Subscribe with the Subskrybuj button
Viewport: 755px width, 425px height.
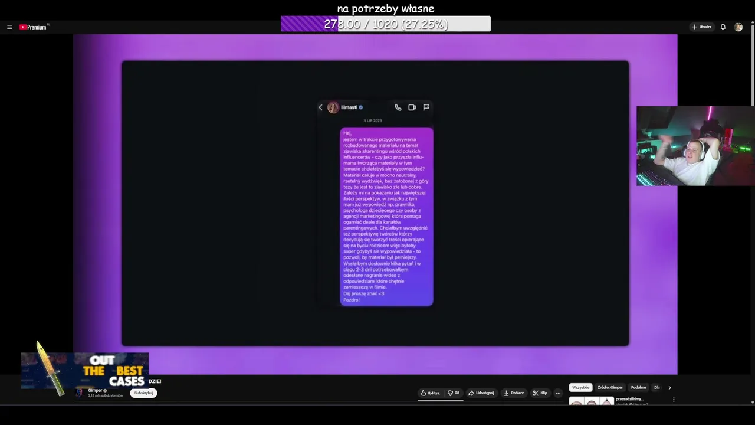[x=143, y=393]
